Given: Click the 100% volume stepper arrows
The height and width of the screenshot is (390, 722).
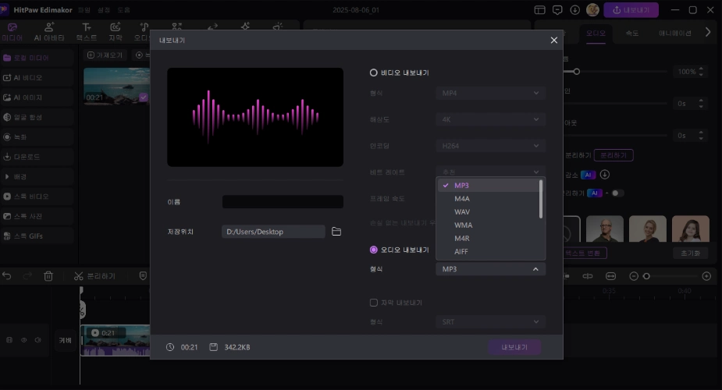Looking at the screenshot, I should 701,72.
